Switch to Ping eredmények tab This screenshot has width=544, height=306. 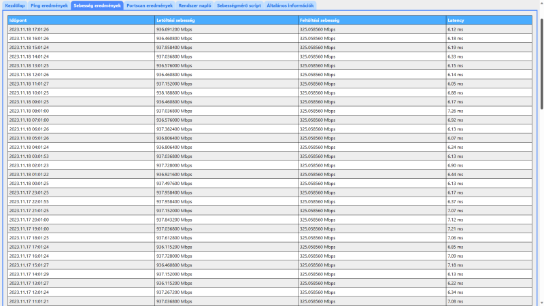click(x=49, y=5)
